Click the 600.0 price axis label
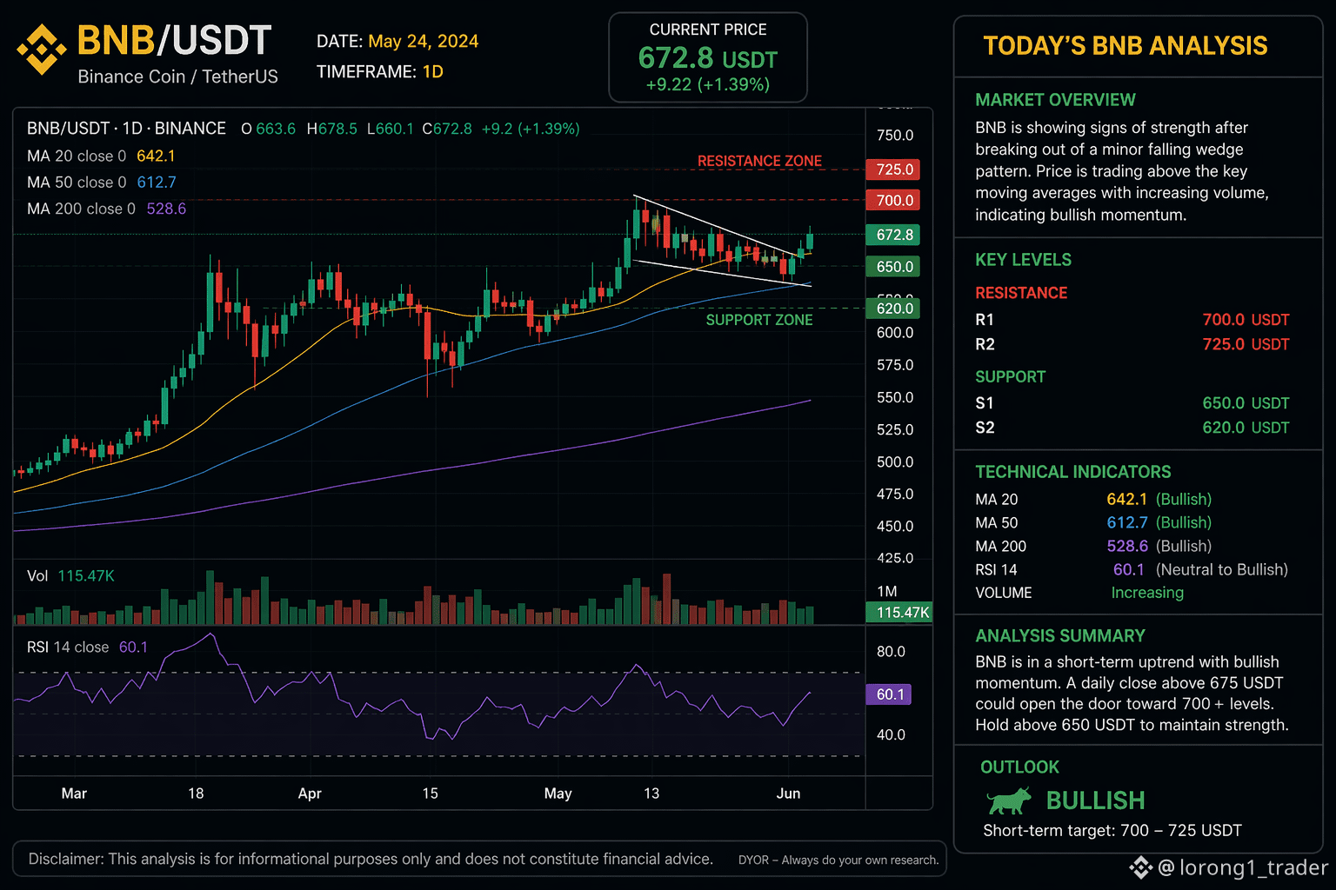 [895, 333]
